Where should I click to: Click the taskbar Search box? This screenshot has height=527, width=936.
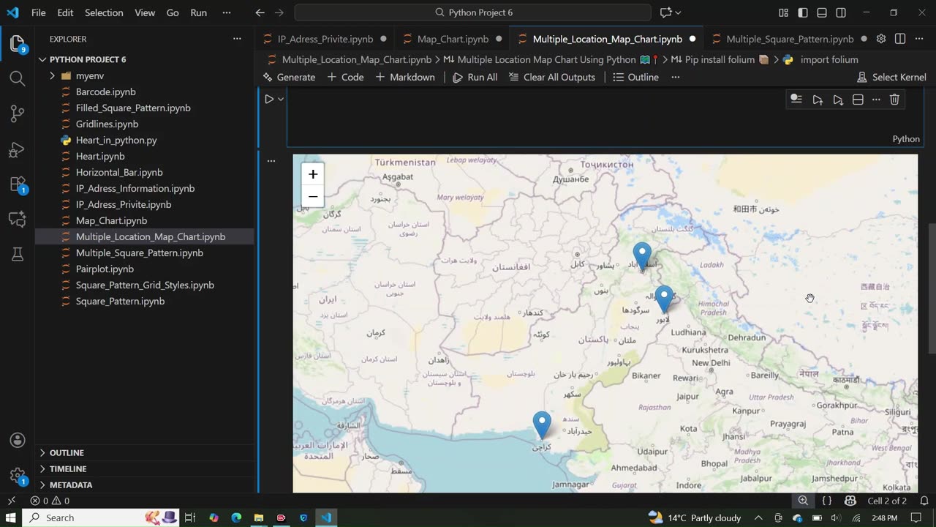[x=102, y=517]
